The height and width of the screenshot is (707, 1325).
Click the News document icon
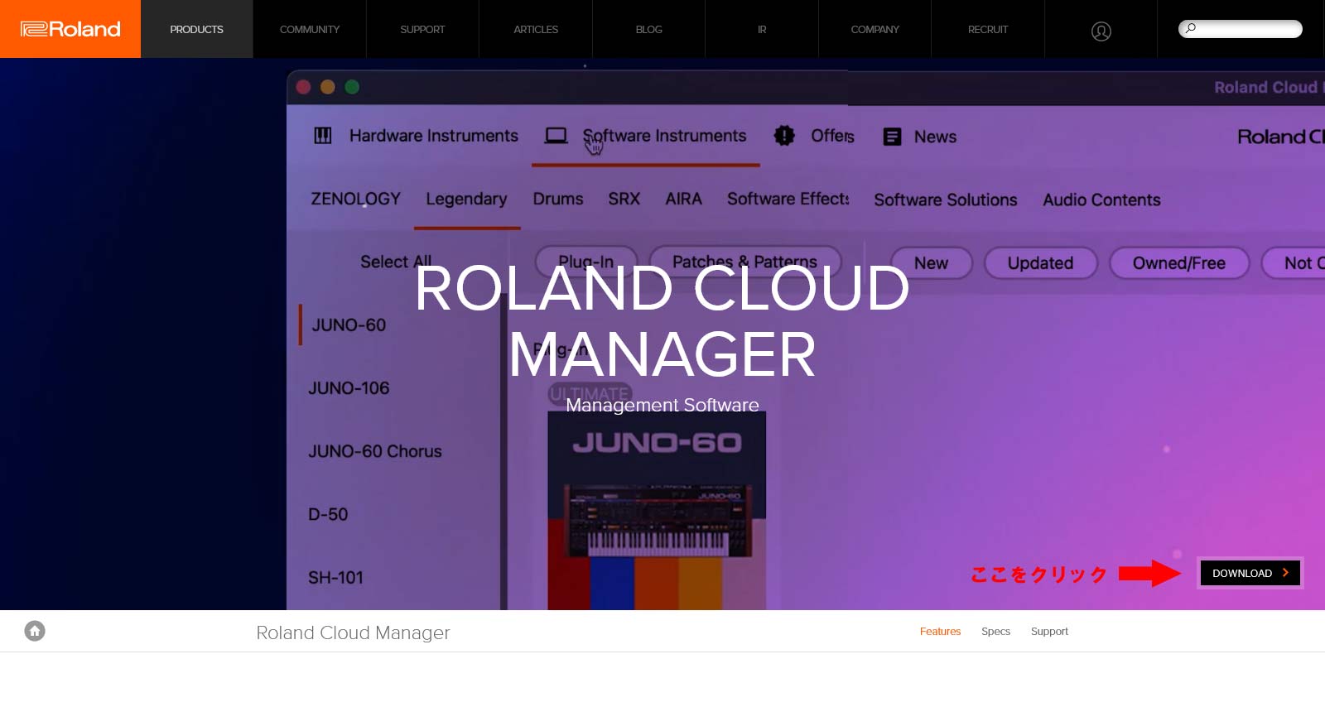(x=892, y=137)
